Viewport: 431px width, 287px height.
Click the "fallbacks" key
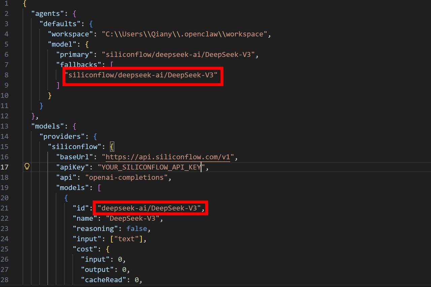pyautogui.click(x=79, y=64)
